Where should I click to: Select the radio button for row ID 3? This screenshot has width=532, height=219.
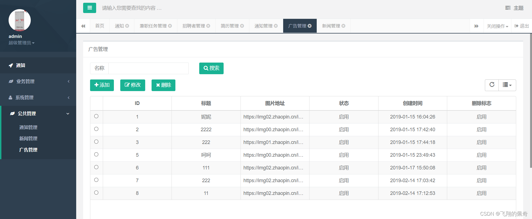coord(96,142)
